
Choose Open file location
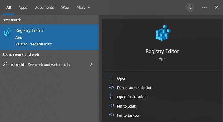click(132, 97)
